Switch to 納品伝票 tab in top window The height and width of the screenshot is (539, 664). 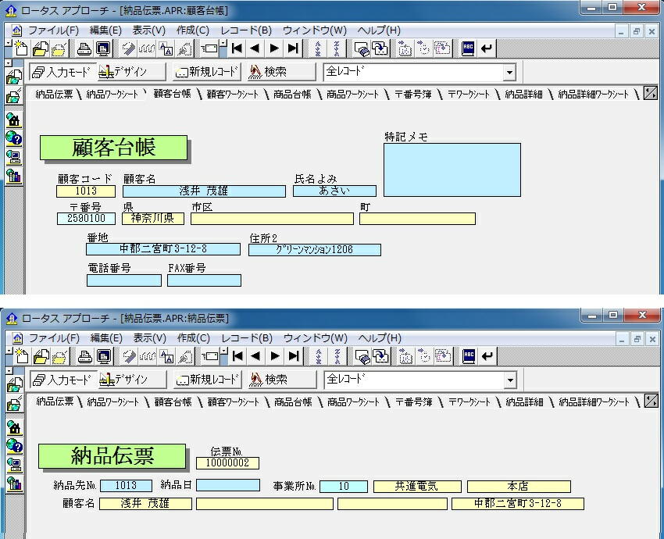tap(54, 94)
